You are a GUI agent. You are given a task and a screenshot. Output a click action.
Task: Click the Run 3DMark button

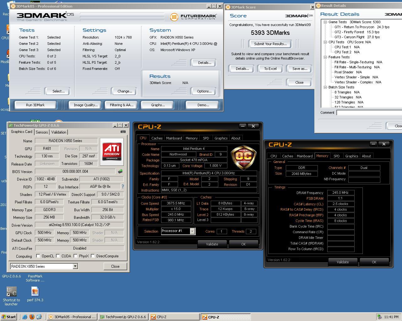tap(35, 105)
